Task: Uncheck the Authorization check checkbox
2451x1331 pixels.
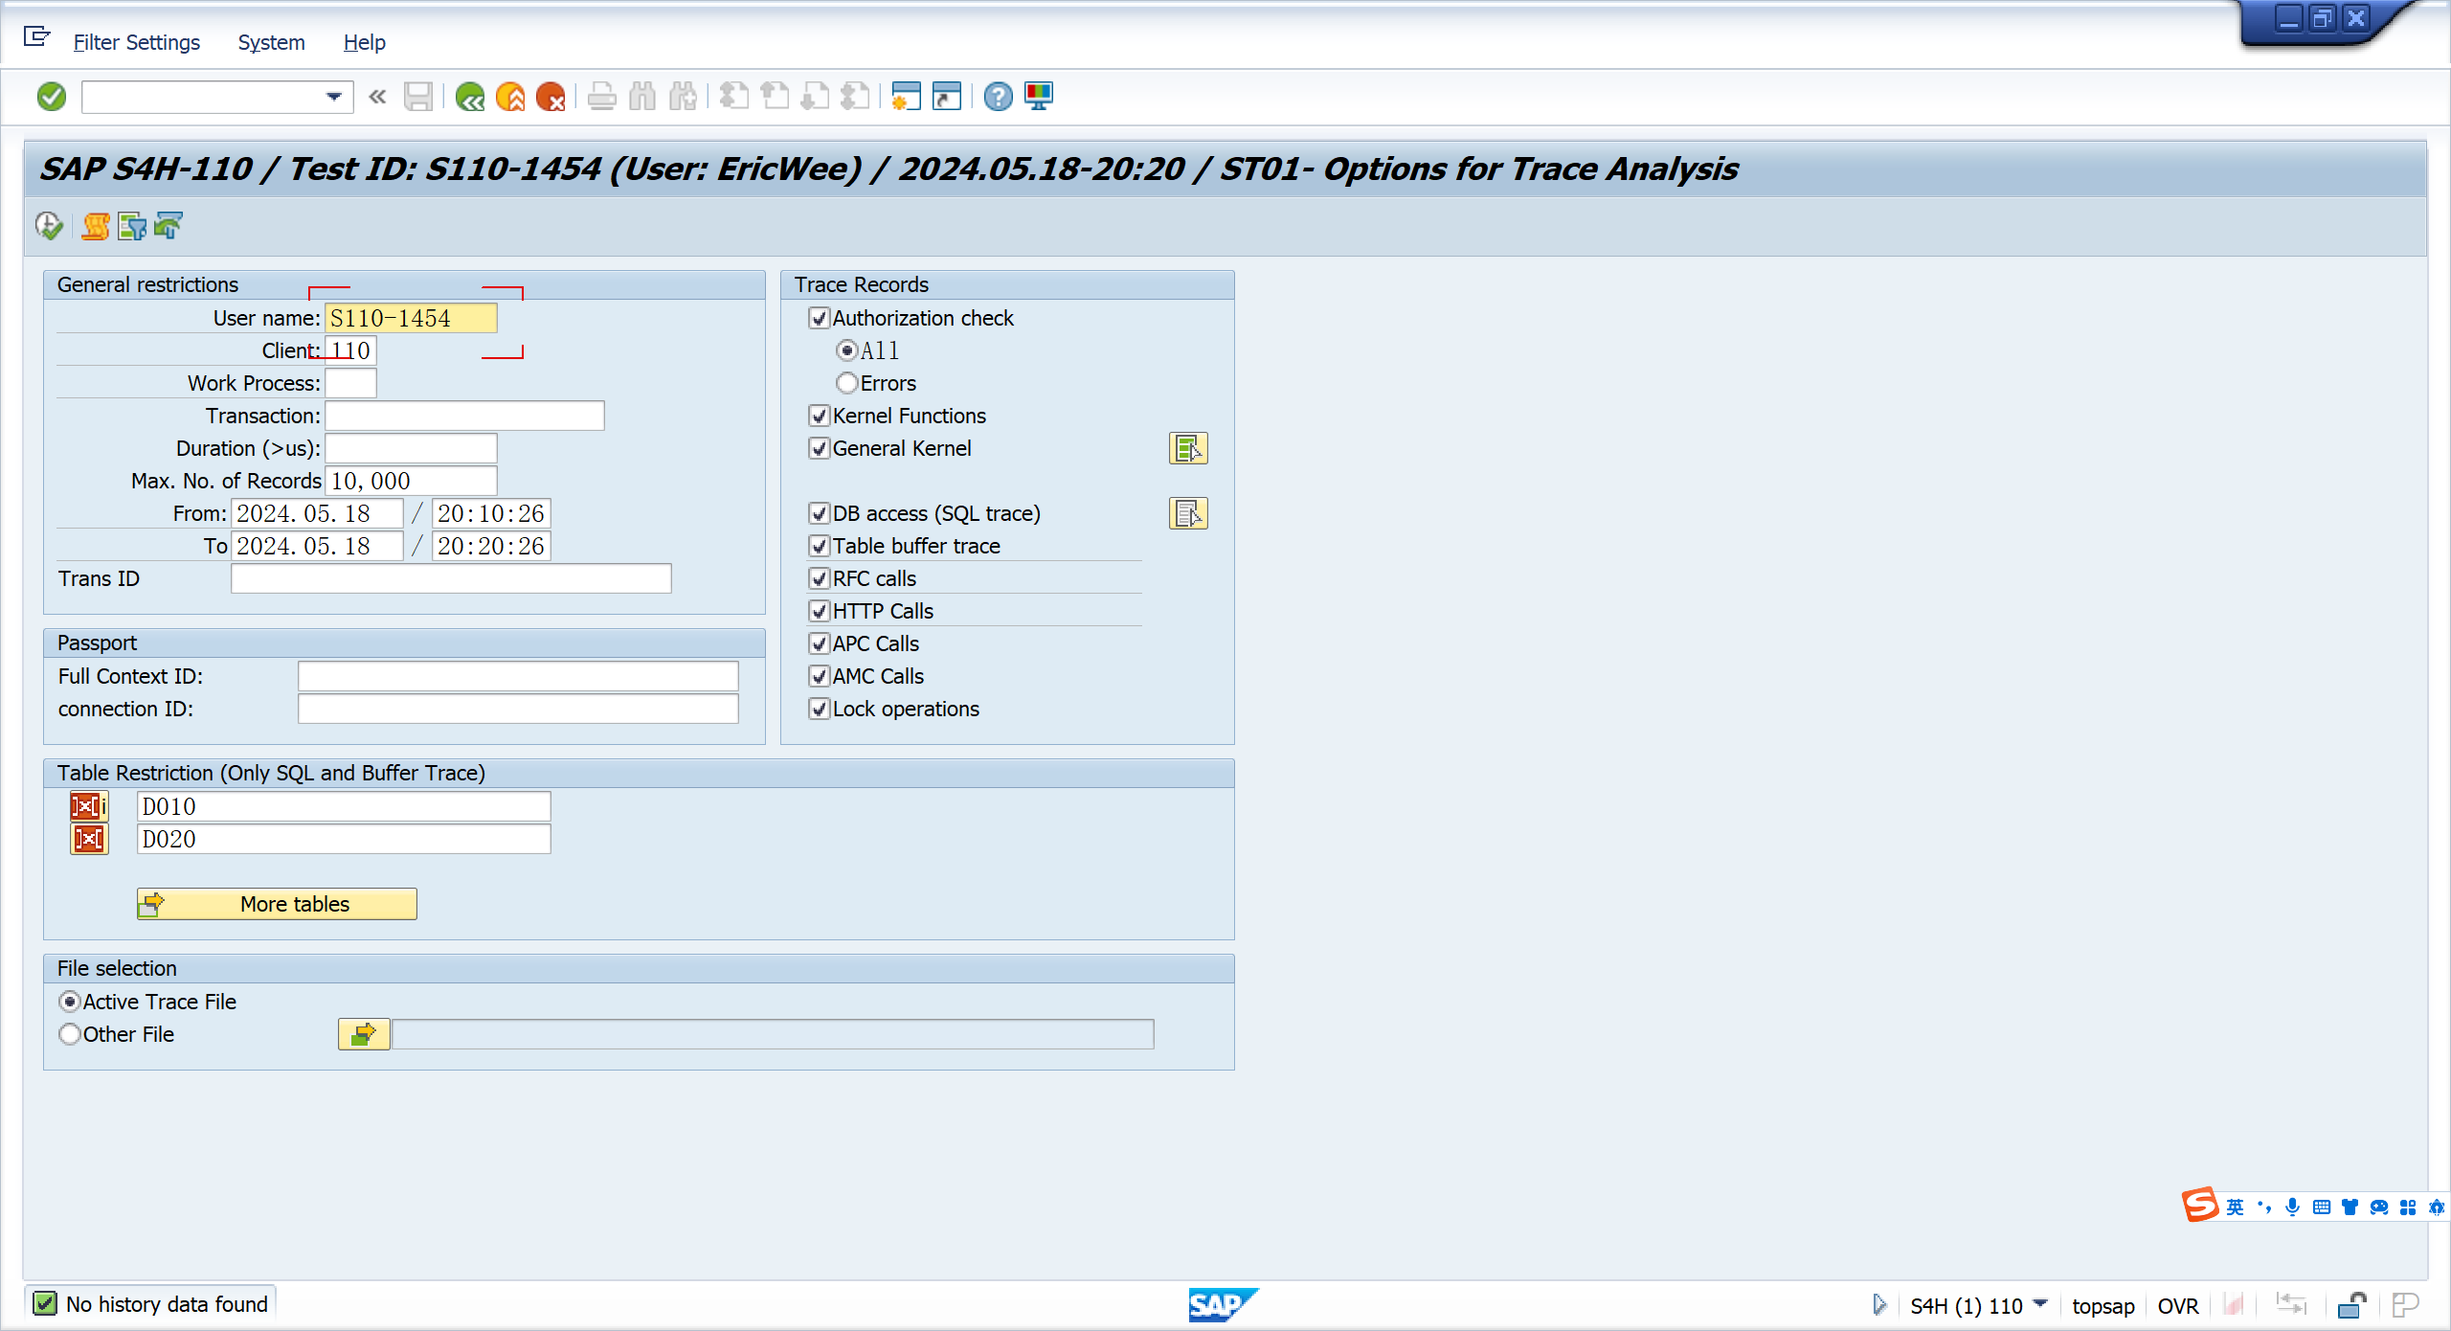Action: (819, 318)
